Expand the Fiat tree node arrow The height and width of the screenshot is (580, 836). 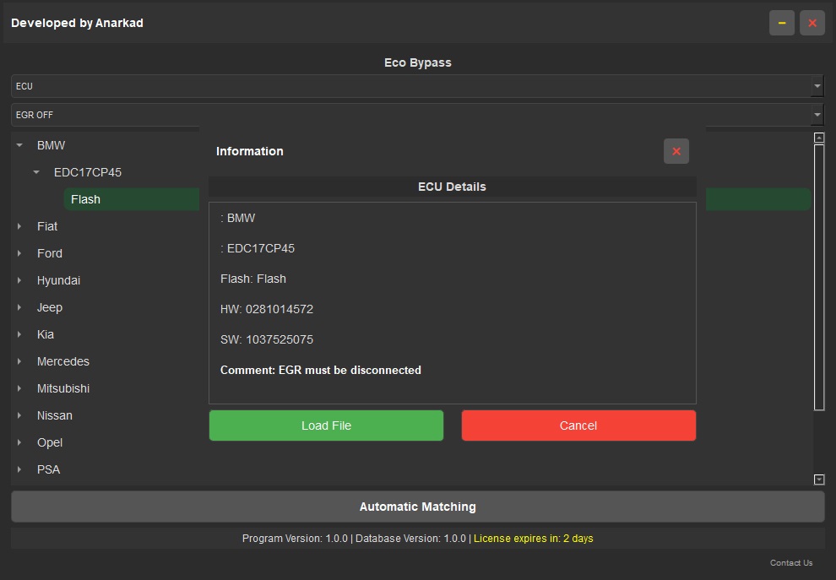pyautogui.click(x=19, y=226)
